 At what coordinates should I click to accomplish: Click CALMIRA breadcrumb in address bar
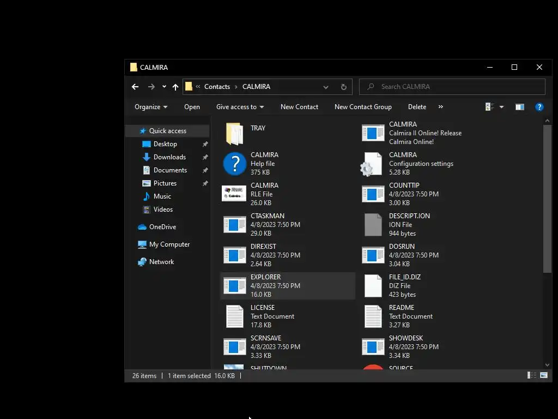[256, 87]
